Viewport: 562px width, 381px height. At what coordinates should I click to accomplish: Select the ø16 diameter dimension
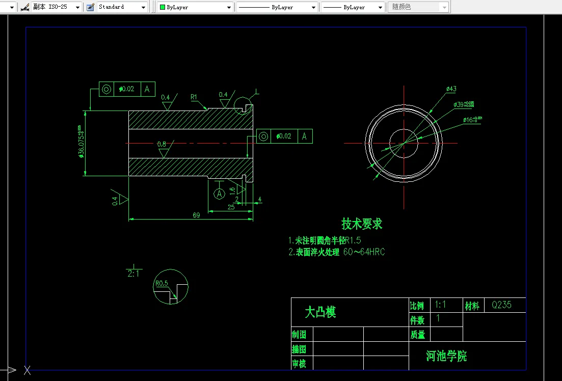tap(472, 120)
